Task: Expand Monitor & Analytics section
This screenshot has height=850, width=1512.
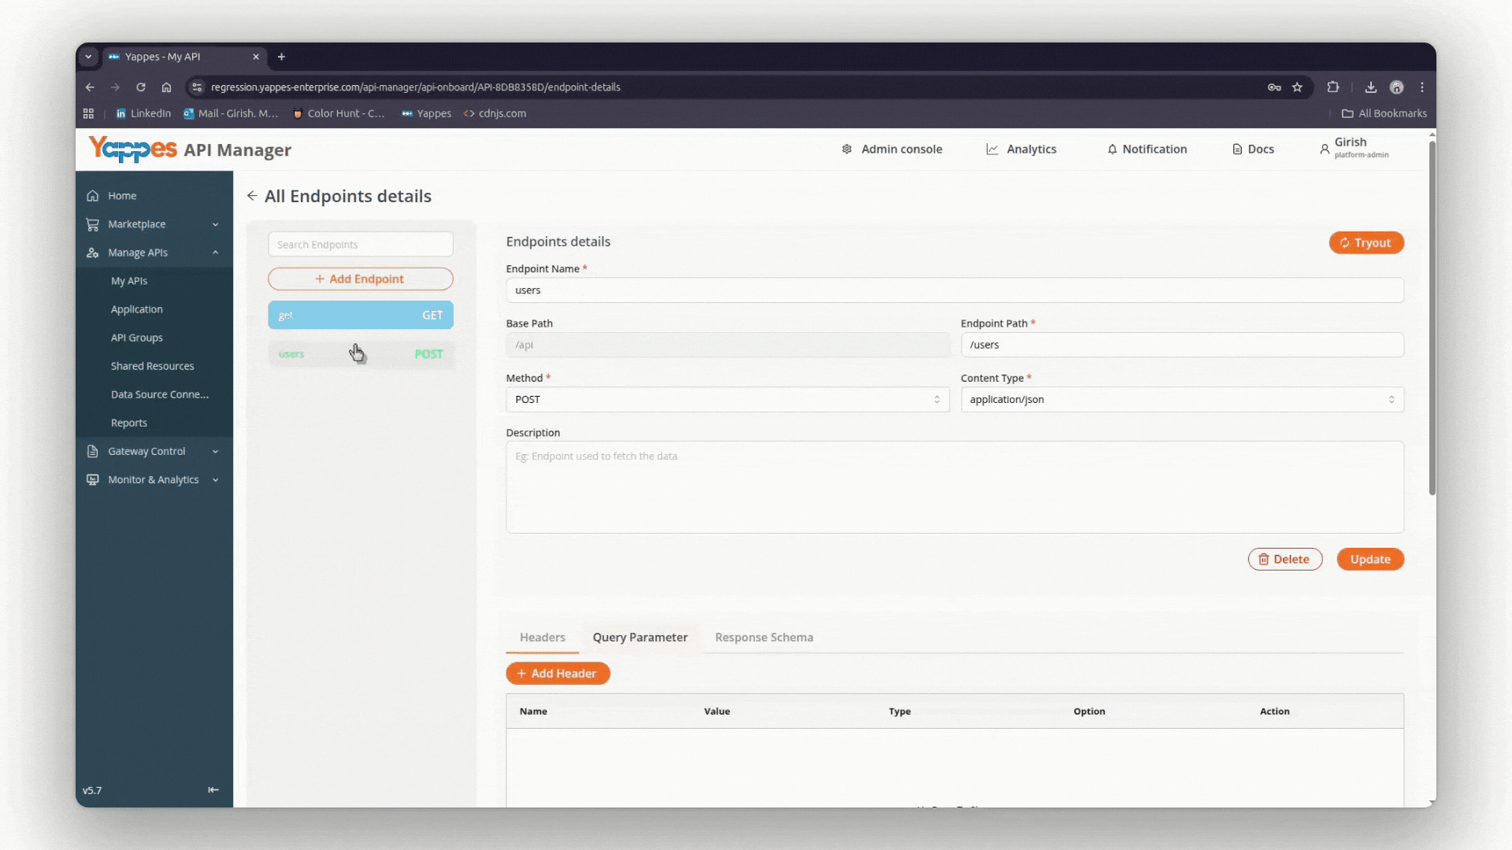Action: pyautogui.click(x=154, y=479)
